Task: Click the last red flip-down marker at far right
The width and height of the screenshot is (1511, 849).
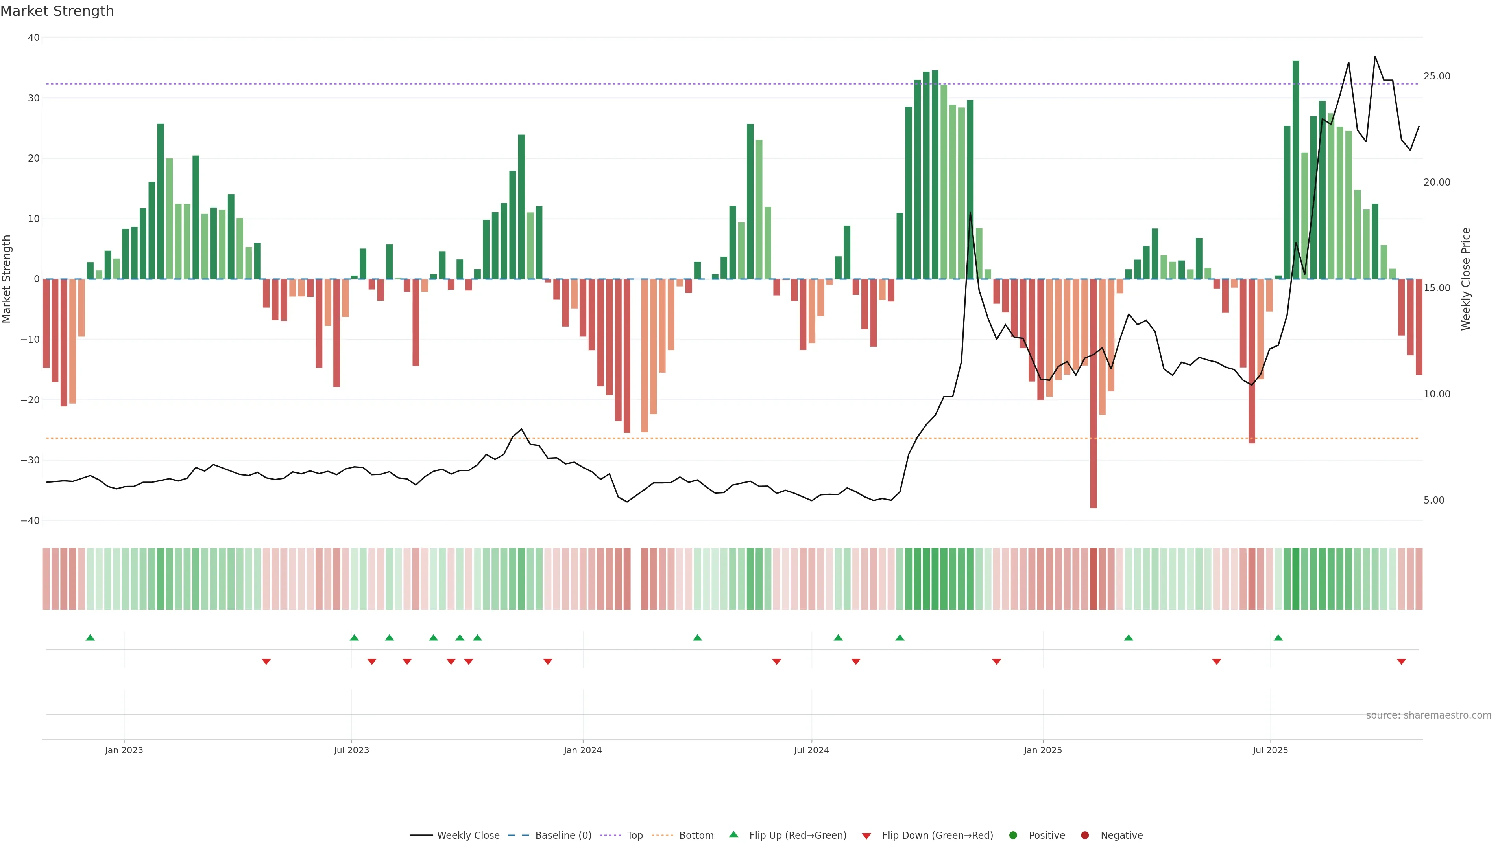Action: [1401, 662]
